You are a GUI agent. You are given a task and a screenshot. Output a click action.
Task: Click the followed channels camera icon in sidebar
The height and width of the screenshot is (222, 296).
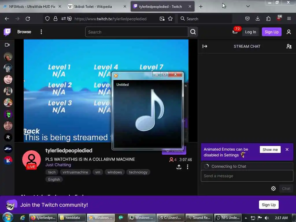coord(7,45)
